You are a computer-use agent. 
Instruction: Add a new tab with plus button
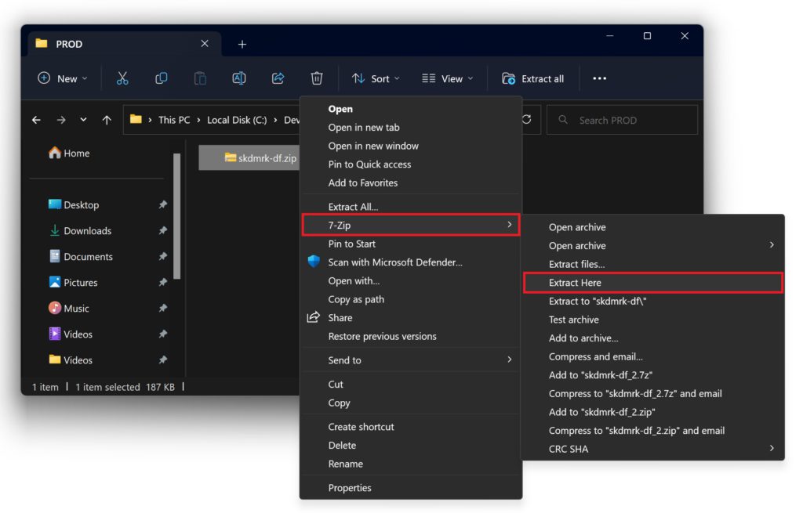242,44
